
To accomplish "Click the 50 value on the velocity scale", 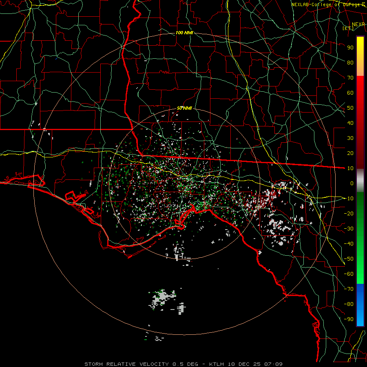I will 350,108.
